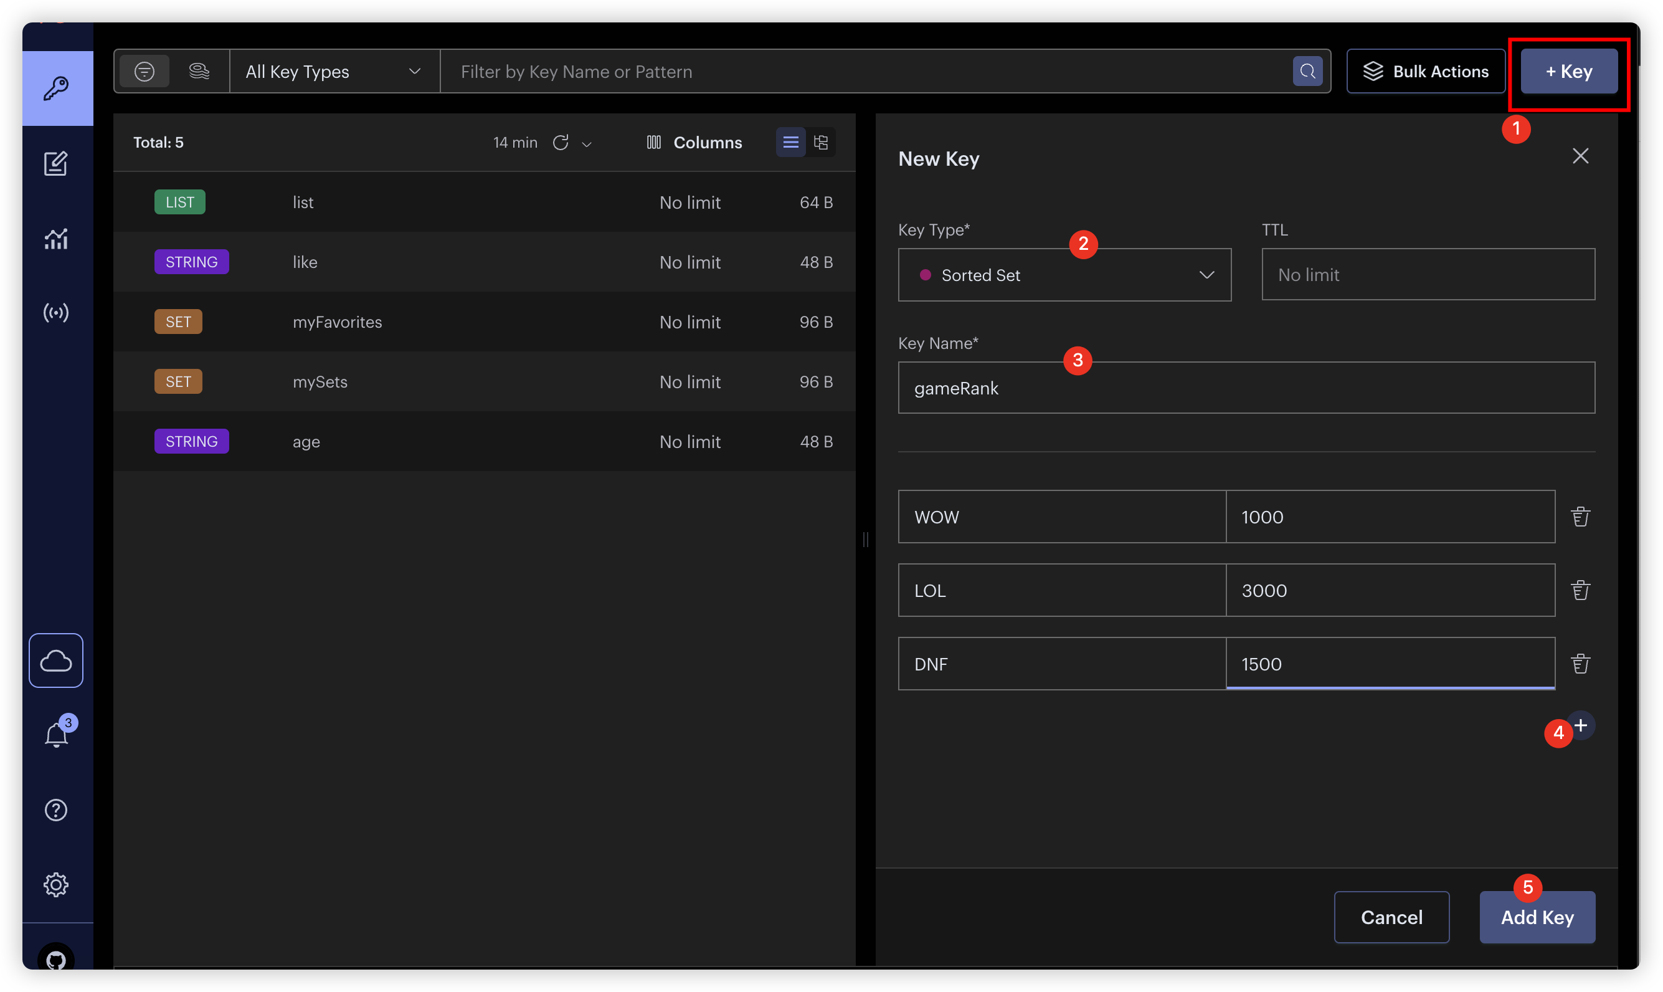Open the help center question icon
1663x992 pixels.
click(56, 810)
